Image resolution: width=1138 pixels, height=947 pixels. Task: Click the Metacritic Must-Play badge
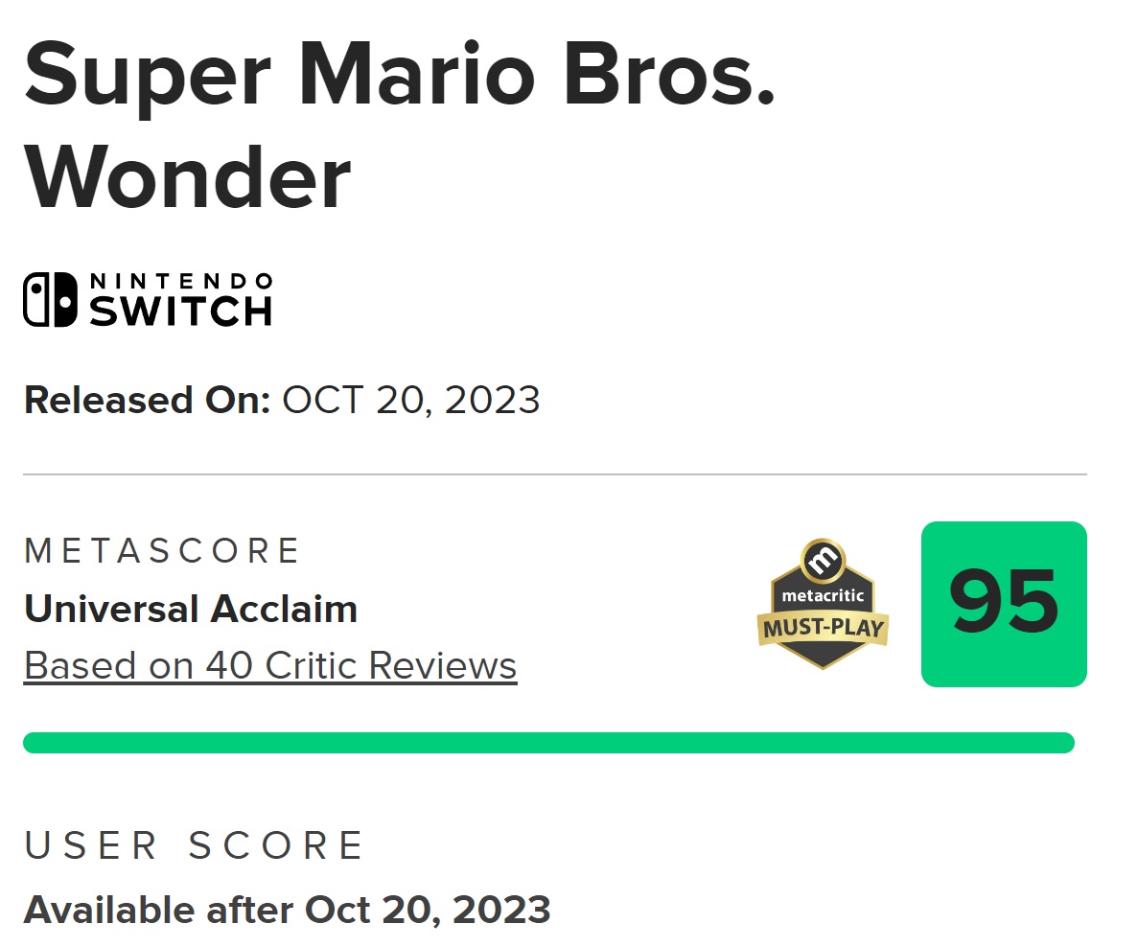pyautogui.click(x=823, y=604)
